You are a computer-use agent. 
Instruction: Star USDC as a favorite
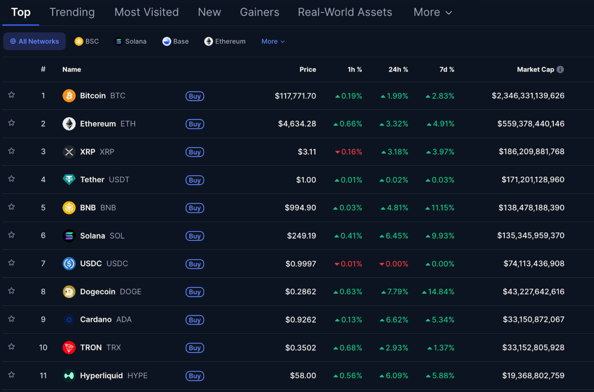pyautogui.click(x=11, y=262)
